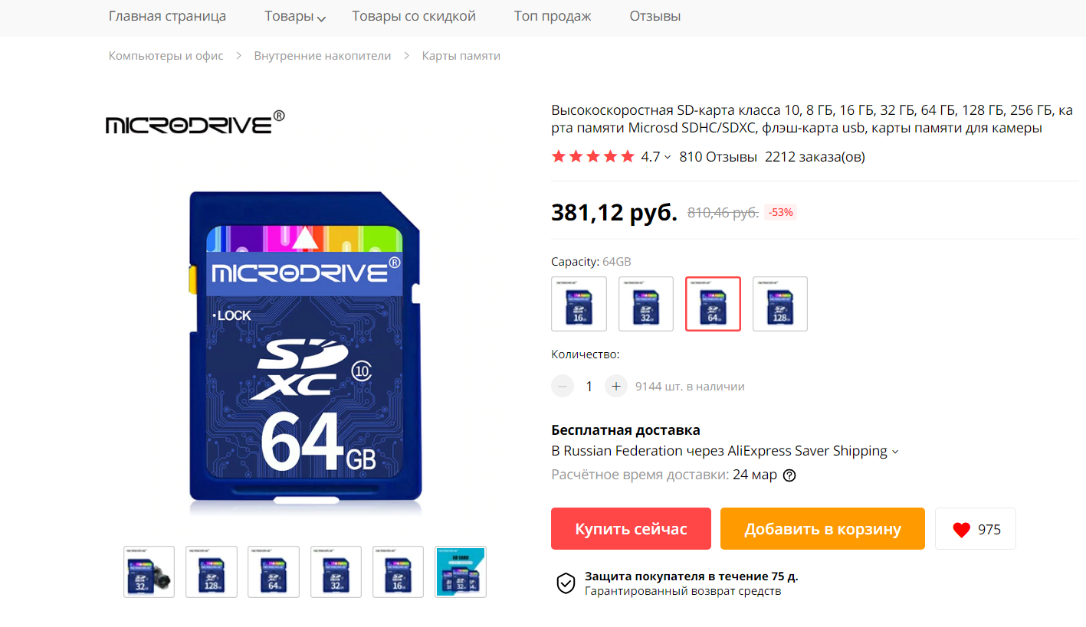Click the Microdrive brand logo

pos(195,123)
